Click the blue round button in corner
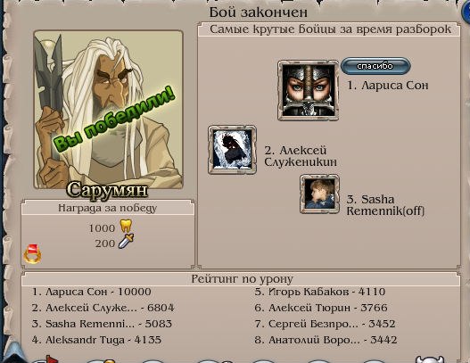 466,12
